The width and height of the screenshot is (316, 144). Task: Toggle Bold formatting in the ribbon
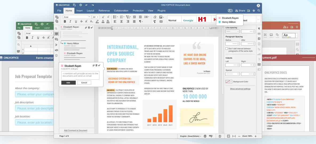64,21
